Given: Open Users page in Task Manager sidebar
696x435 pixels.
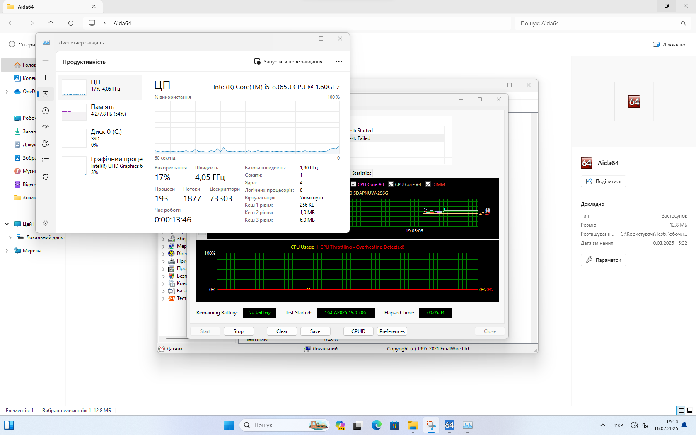Looking at the screenshot, I should [x=46, y=144].
